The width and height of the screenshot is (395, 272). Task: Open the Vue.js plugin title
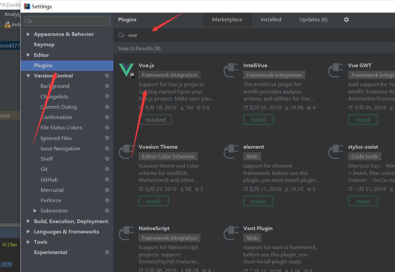146,66
